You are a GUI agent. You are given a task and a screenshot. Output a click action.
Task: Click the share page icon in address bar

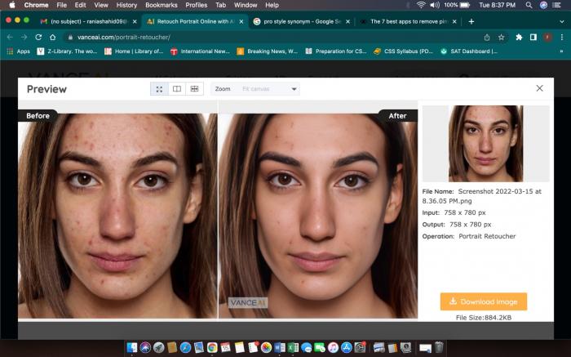(x=487, y=38)
